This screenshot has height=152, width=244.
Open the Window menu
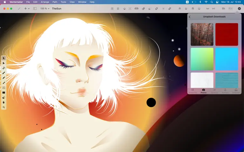point(82,2)
